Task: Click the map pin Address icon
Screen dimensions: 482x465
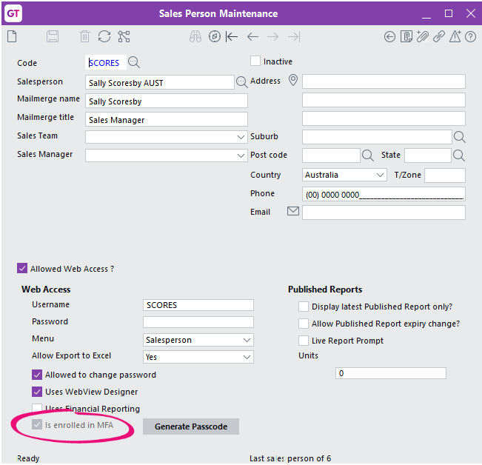Action: click(x=293, y=80)
